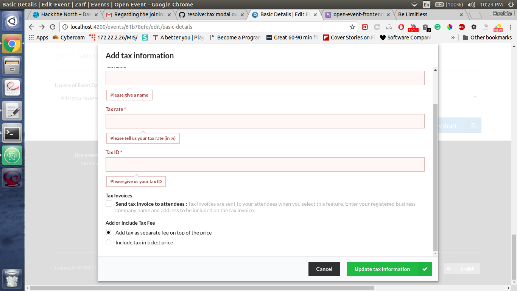The width and height of the screenshot is (517, 291).
Task: Click the page horizontal scrollbar
Action: point(202,288)
